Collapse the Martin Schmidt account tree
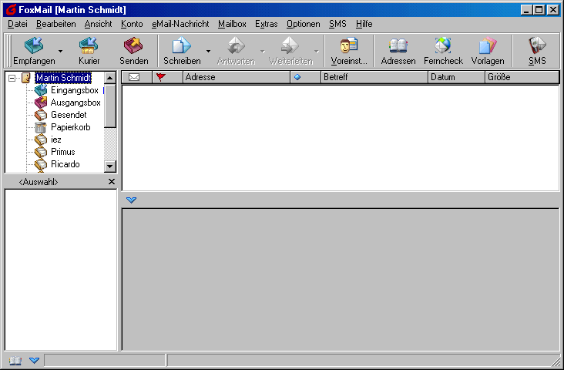This screenshot has height=370, width=564. click(x=12, y=78)
